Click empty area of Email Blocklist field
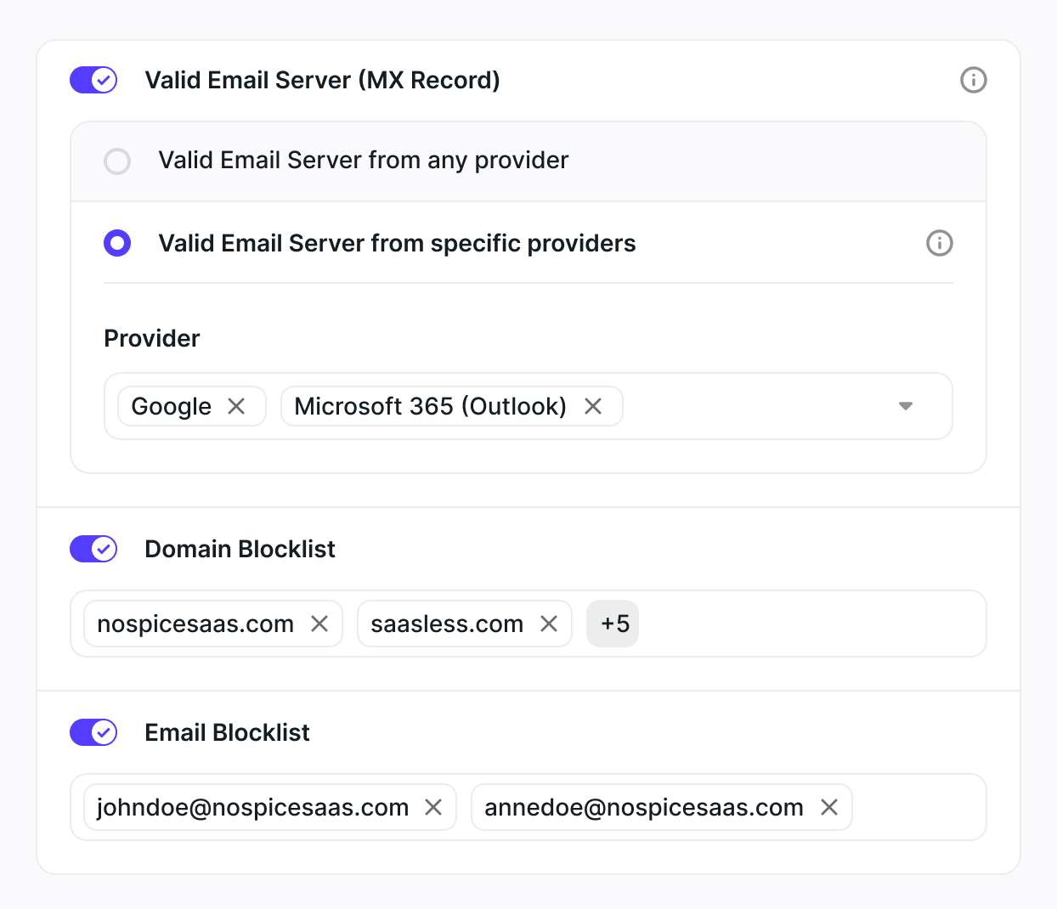 coord(918,807)
